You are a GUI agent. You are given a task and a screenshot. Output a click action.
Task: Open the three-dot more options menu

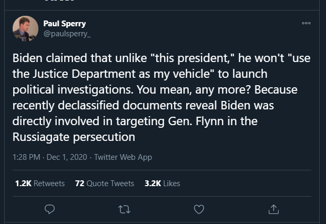[306, 23]
